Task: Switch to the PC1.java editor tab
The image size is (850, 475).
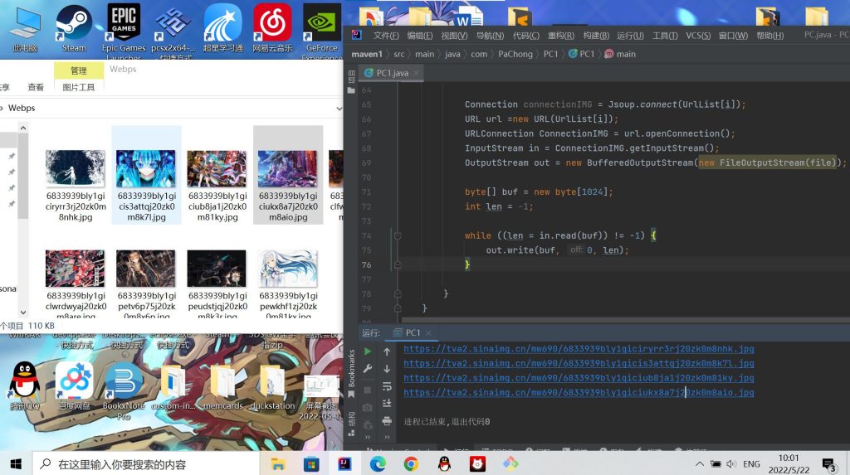Action: [392, 73]
